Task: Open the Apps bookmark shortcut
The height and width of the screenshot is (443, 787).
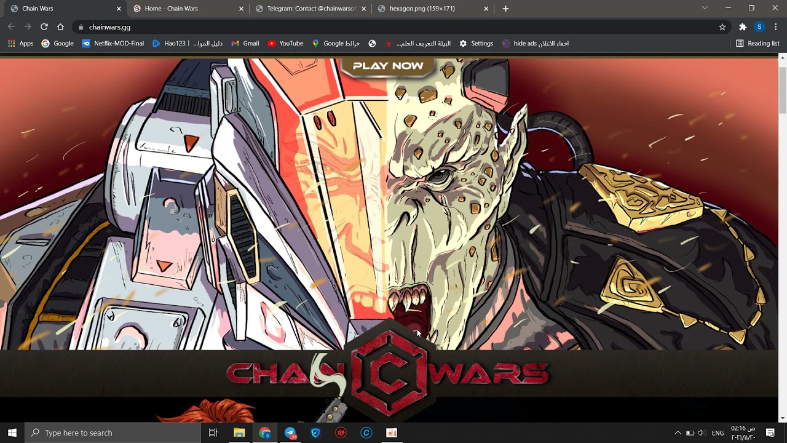Action: coord(20,44)
